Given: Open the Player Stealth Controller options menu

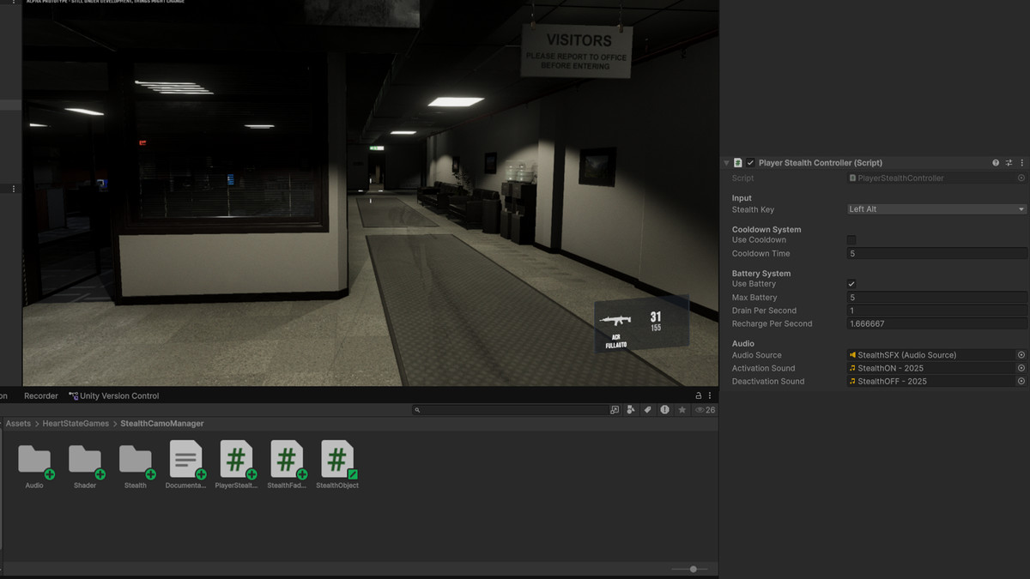Looking at the screenshot, I should click(x=1022, y=163).
